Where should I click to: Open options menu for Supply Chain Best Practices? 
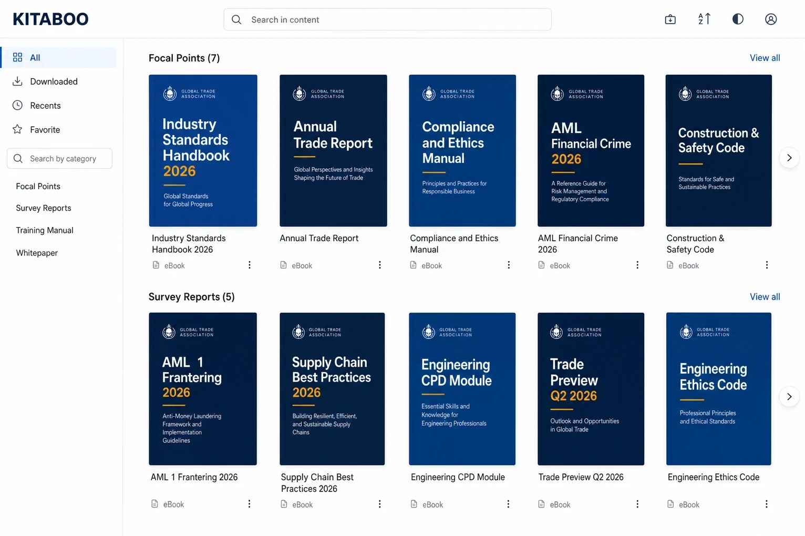(x=379, y=504)
